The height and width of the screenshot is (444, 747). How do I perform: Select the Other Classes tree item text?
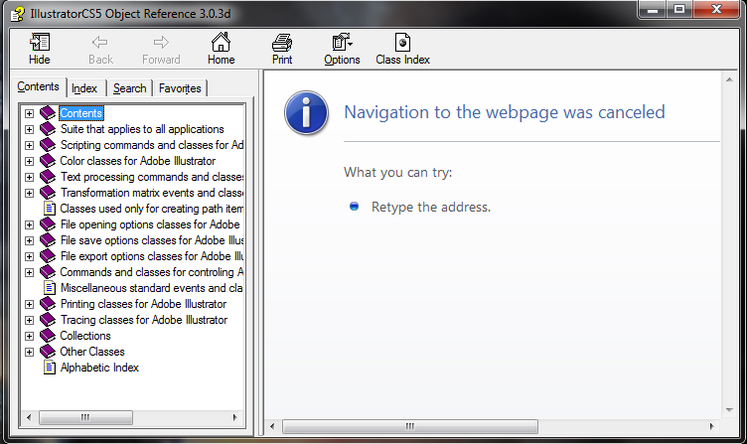(x=92, y=352)
